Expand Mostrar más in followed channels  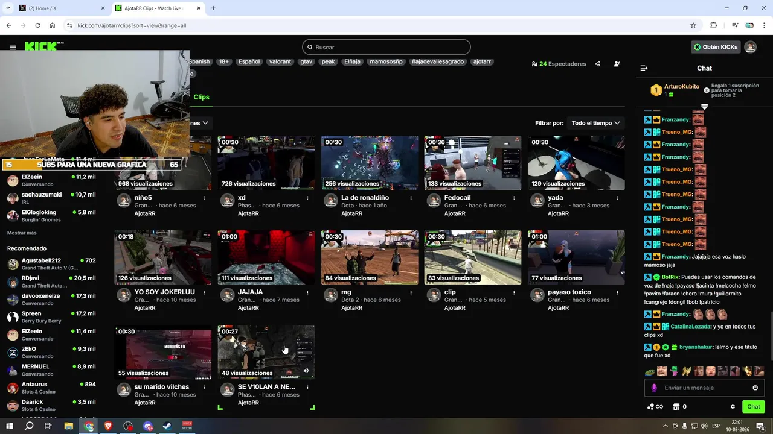point(22,233)
